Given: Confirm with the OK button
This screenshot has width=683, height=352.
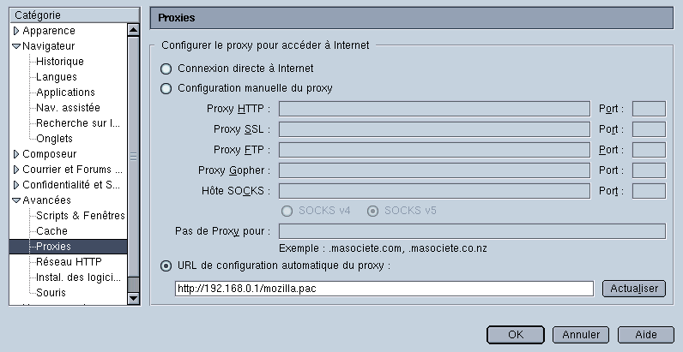Looking at the screenshot, I should [x=515, y=334].
